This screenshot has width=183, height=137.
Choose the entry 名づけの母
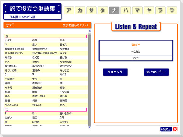[x=11, y=70]
